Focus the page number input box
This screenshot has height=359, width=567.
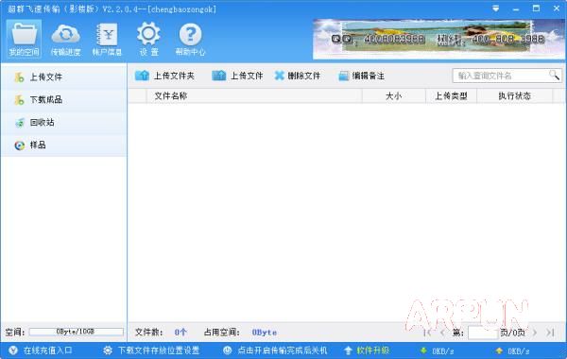pyautogui.click(x=483, y=333)
